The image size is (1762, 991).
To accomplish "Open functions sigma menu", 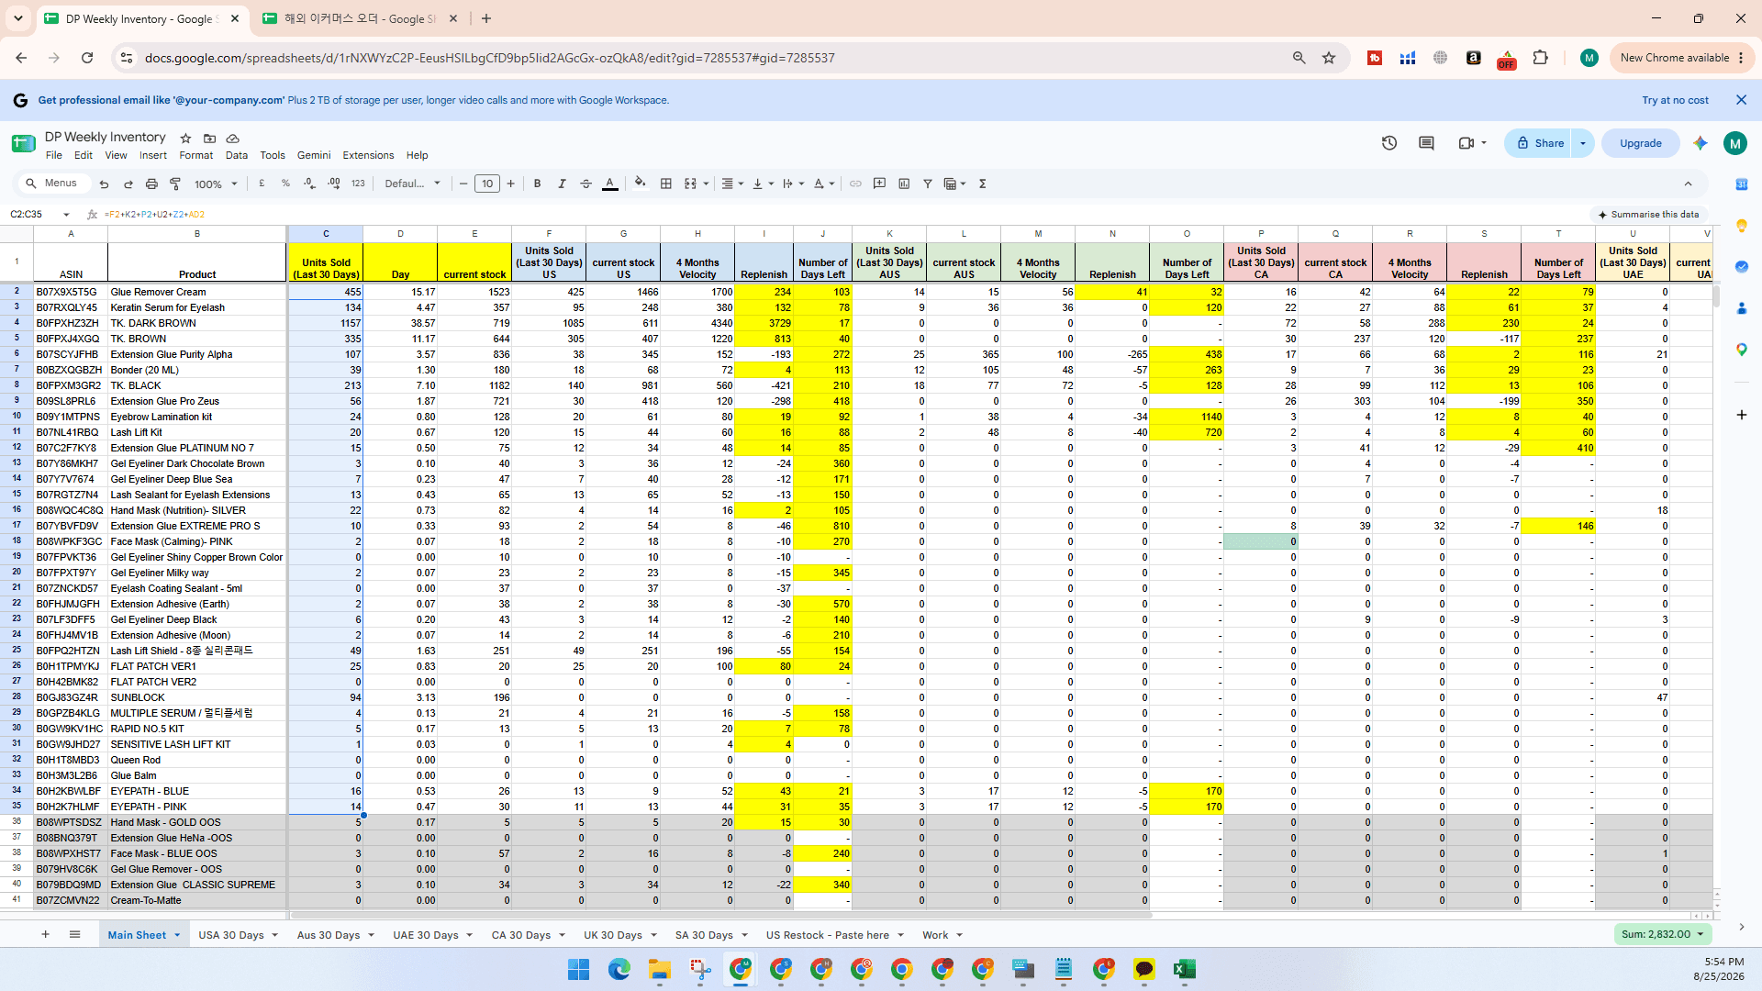I will pos(982,184).
